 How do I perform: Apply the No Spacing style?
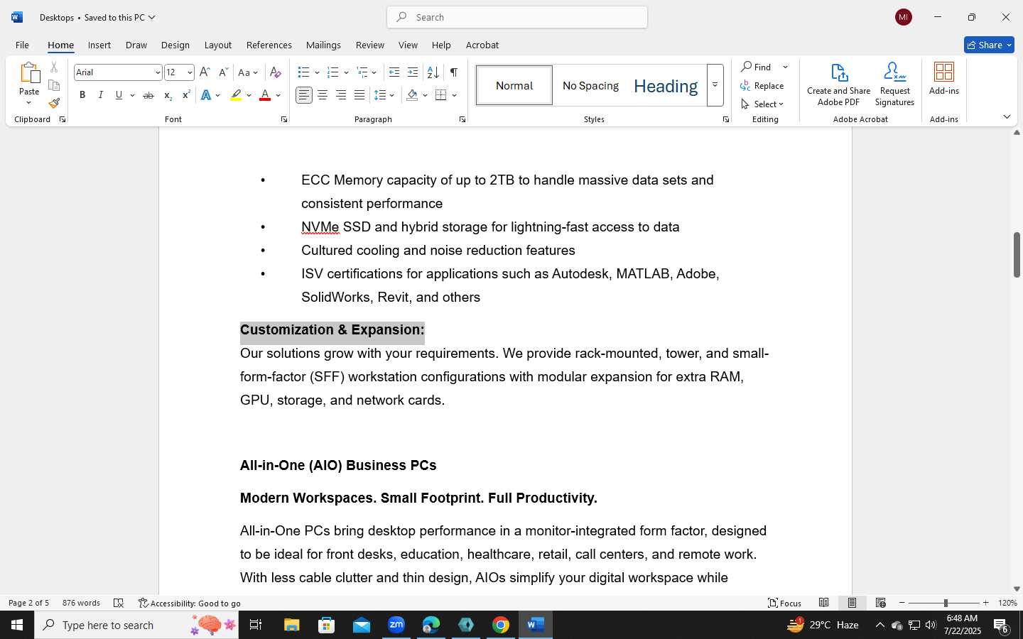tap(590, 85)
